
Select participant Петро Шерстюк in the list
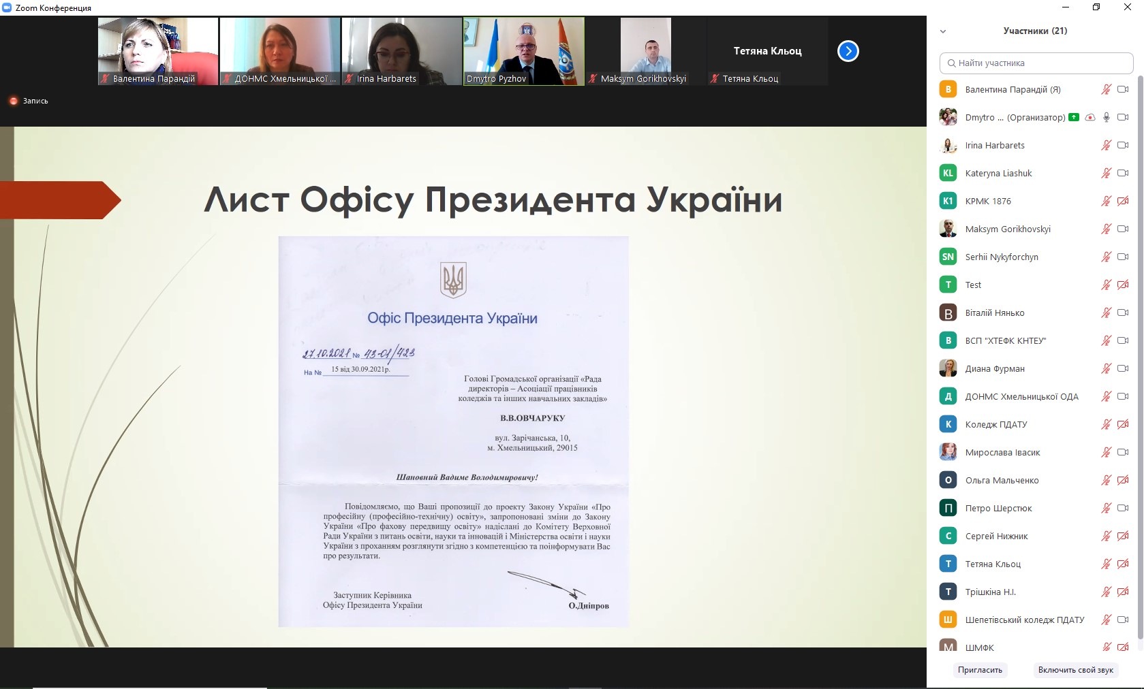(x=998, y=508)
